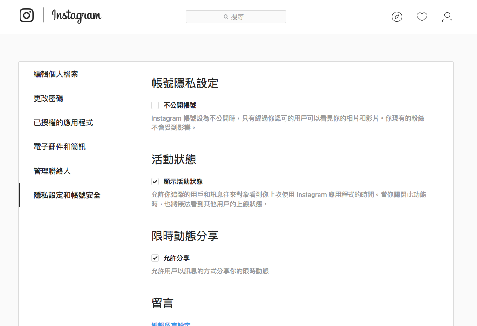
Task: Click the 允許分享 label text
Action: click(177, 258)
